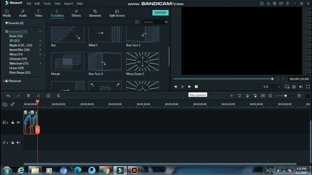The image size is (312, 175).
Task: Open the 1/2 preview quality dropdown
Action: coord(272,87)
